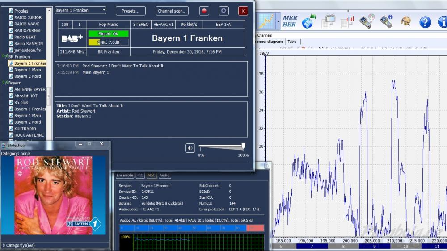Click the 10B channel cell
This screenshot has height=251, width=447.
tap(65, 25)
